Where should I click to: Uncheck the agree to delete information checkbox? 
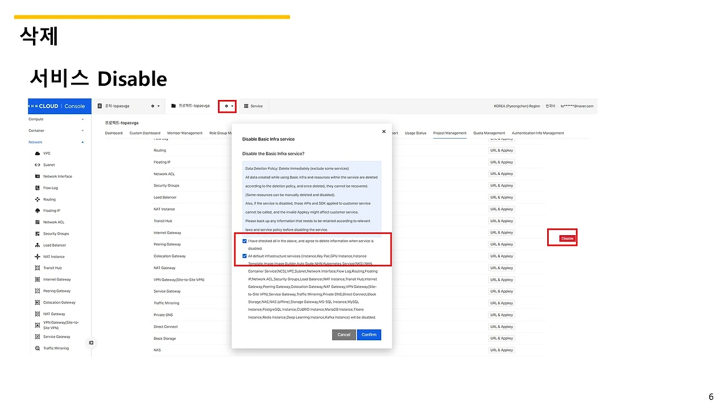point(245,241)
